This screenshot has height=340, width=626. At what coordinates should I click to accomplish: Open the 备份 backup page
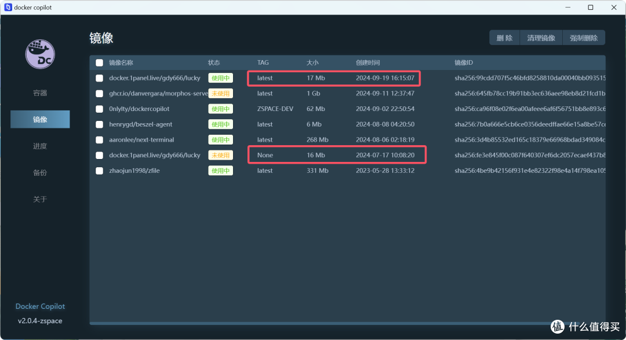[40, 172]
